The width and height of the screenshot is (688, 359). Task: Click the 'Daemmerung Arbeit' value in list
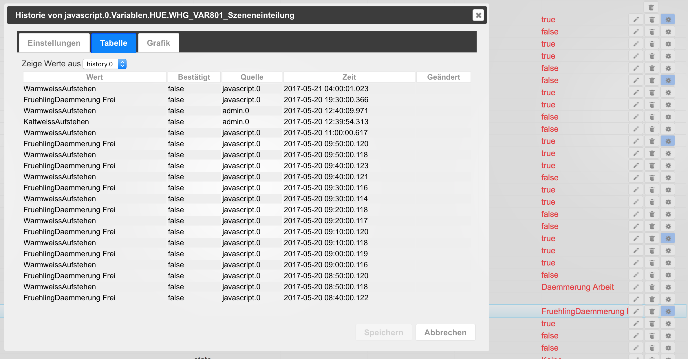coord(577,287)
